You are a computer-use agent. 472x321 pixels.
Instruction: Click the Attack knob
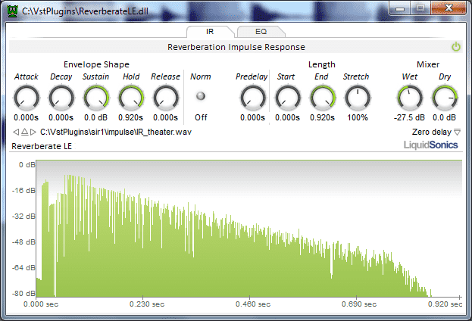pos(27,97)
